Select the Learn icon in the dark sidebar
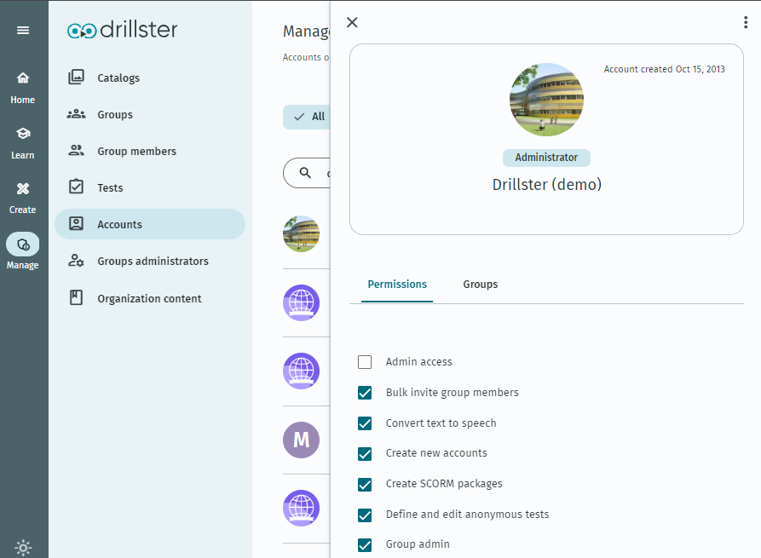The height and width of the screenshot is (558, 761). [23, 133]
